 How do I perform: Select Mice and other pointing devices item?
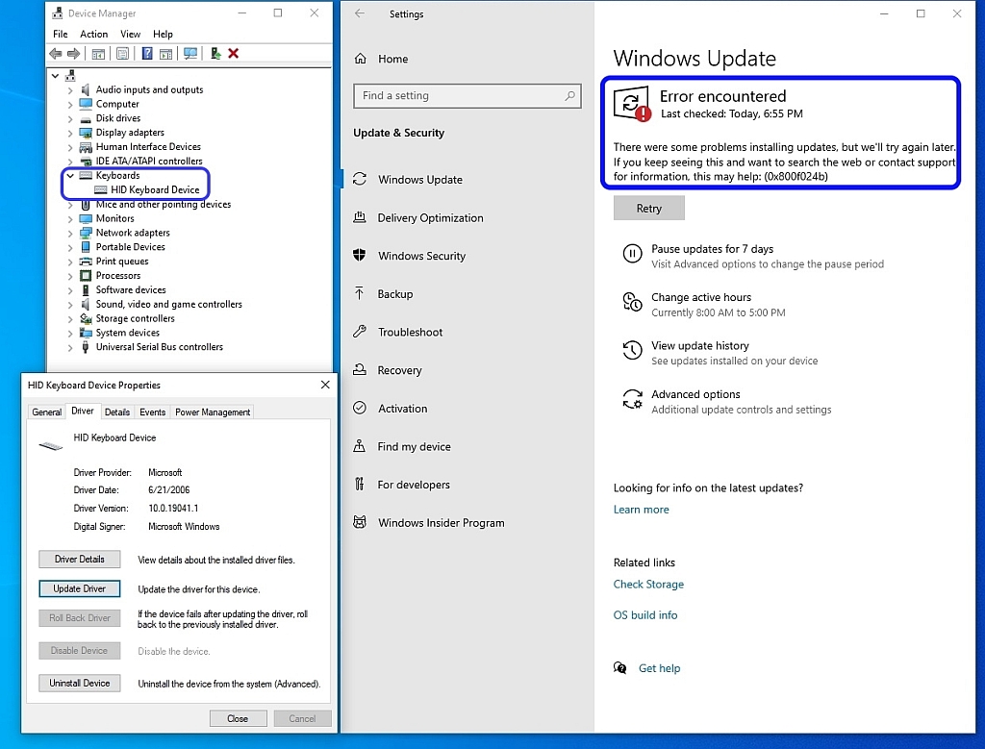[164, 204]
